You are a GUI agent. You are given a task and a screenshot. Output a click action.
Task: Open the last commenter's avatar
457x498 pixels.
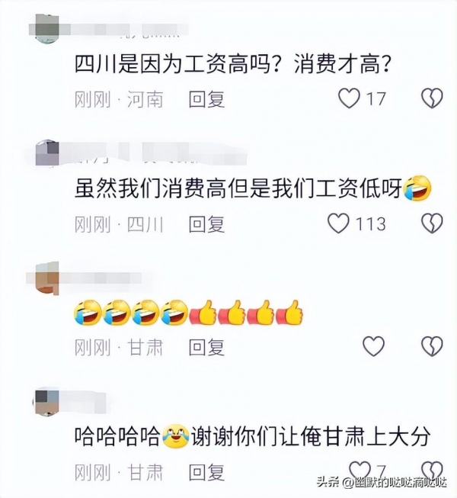pyautogui.click(x=46, y=401)
